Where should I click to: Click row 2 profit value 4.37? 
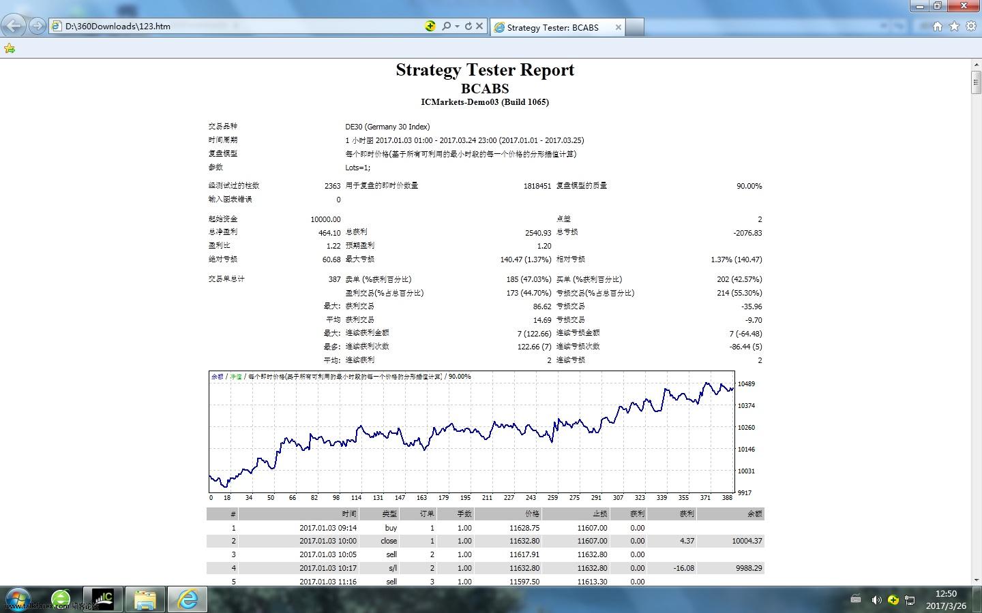pos(687,541)
